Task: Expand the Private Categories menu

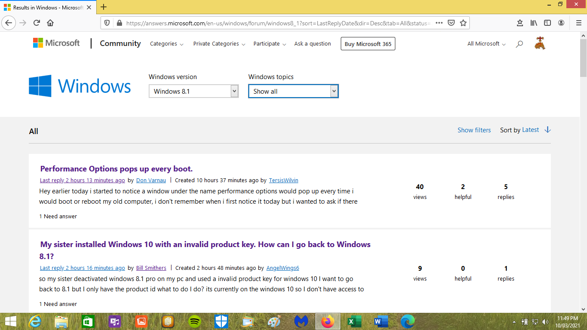Action: pos(219,44)
